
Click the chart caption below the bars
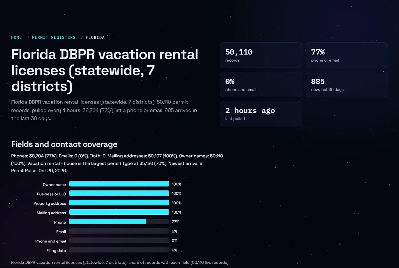pos(120,262)
